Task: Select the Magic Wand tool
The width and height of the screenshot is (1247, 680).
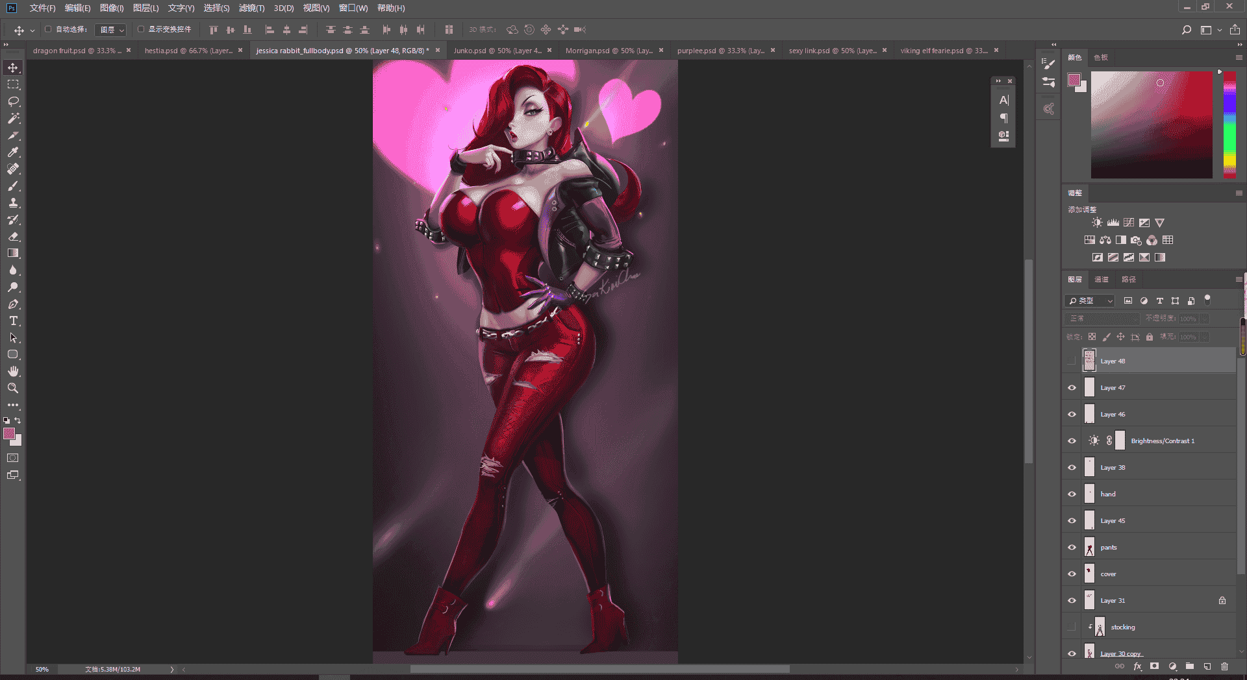Action: click(x=13, y=119)
